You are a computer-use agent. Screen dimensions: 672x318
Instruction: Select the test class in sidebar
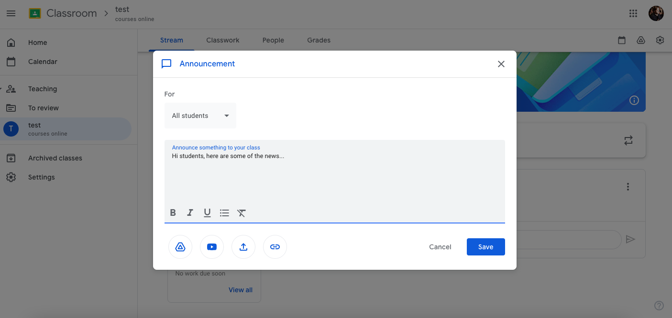click(66, 129)
